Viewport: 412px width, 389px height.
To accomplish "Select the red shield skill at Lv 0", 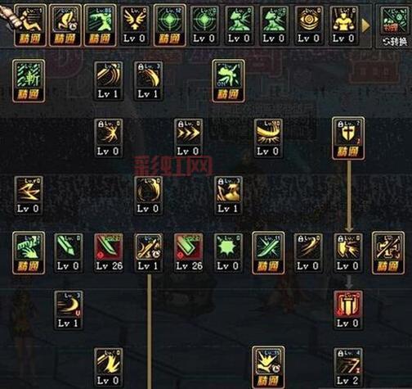I will tap(348, 310).
